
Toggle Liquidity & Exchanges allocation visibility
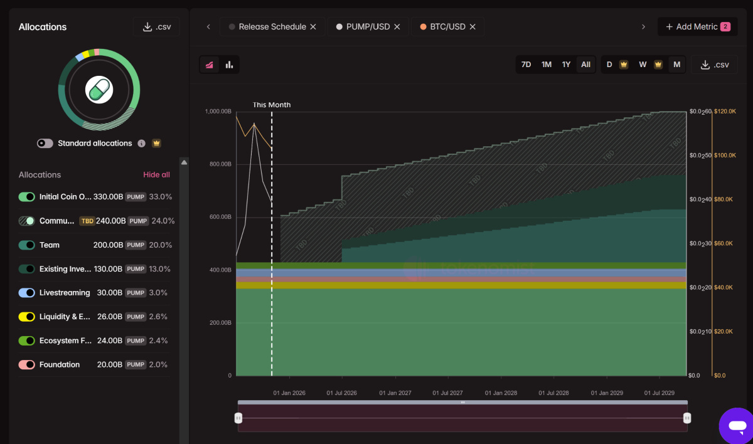point(27,317)
